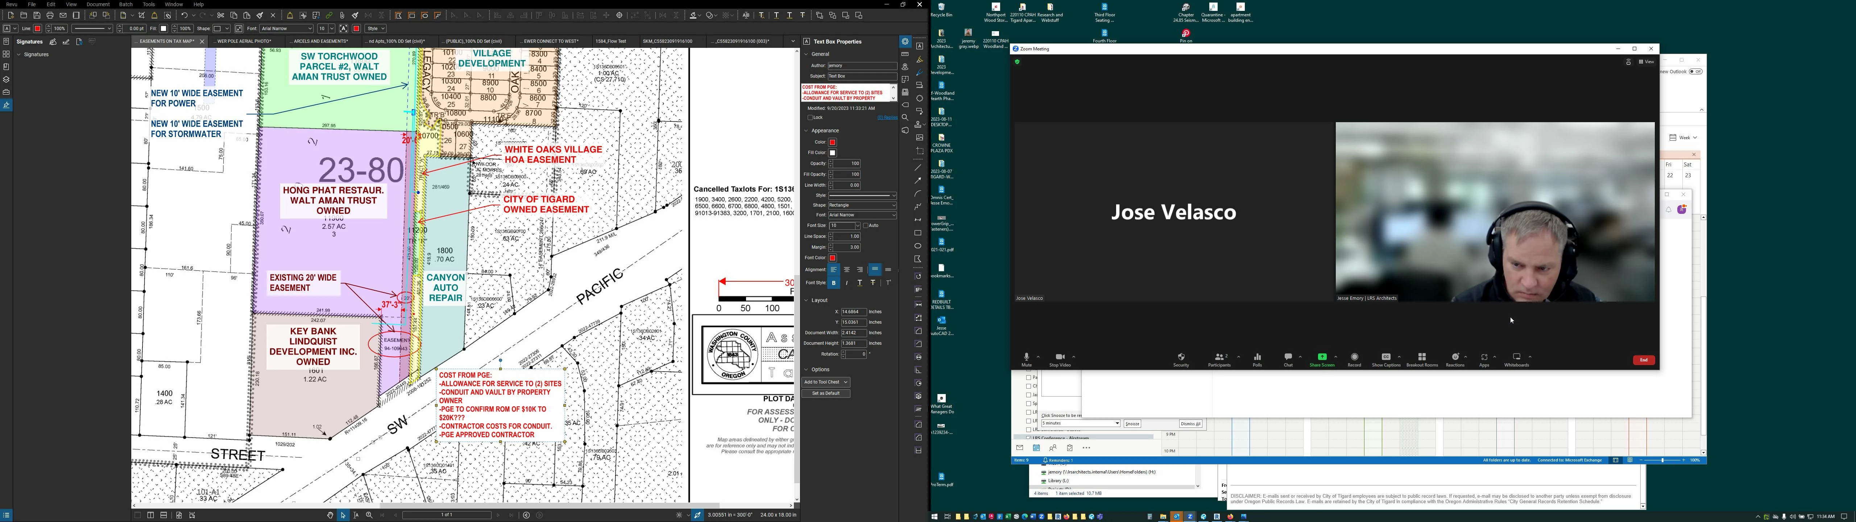Screen dimensions: 1856x522
Task: Select center text alignment
Action: [846, 270]
